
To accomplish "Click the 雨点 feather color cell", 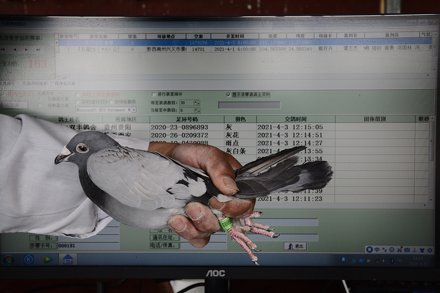I will point(232,143).
